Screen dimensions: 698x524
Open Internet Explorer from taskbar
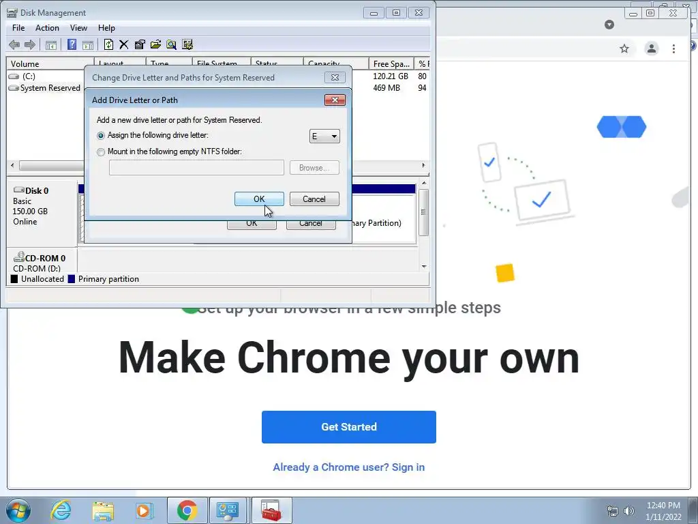tap(61, 510)
